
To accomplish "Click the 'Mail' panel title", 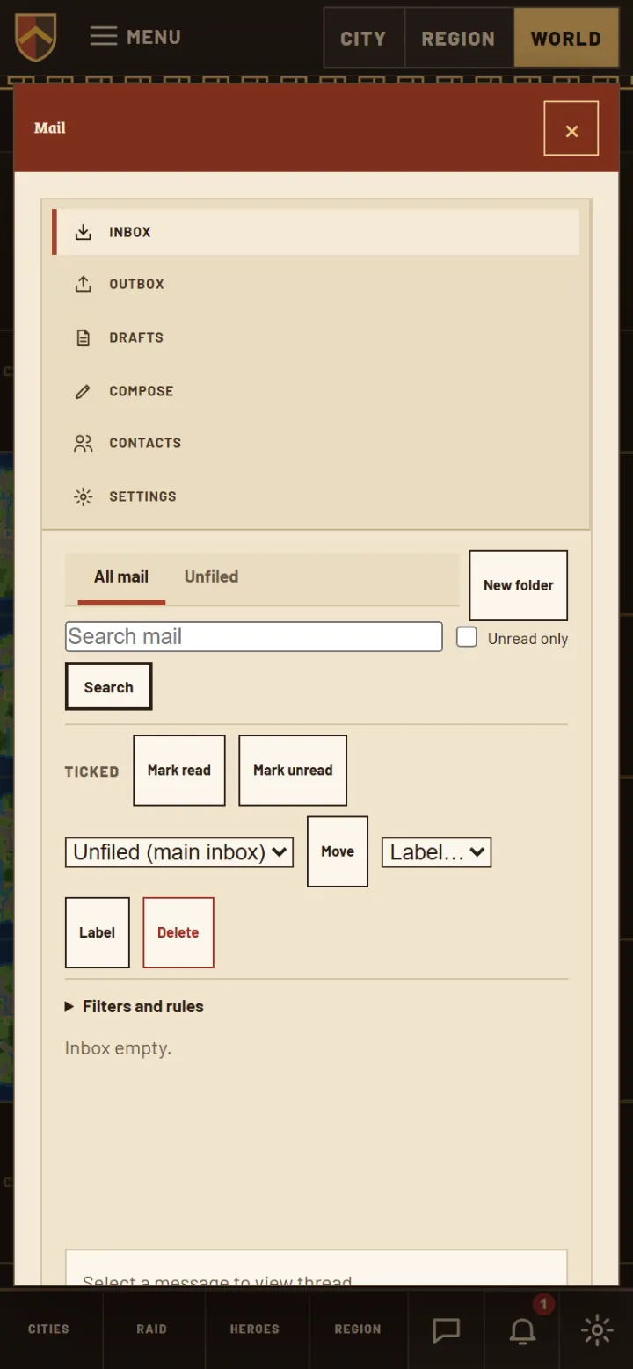I will click(x=50, y=128).
